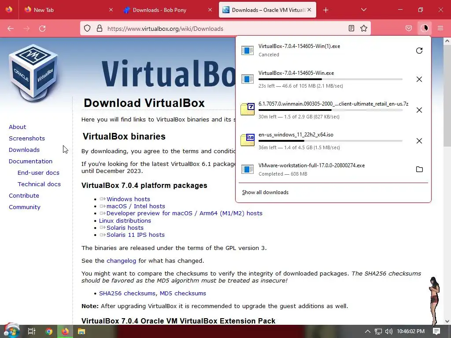Open the Firefox View pinned icon

[9, 10]
